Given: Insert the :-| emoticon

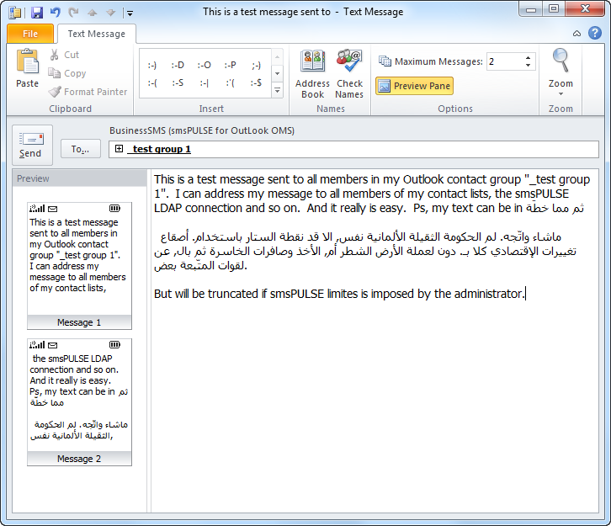Looking at the screenshot, I should click(205, 83).
